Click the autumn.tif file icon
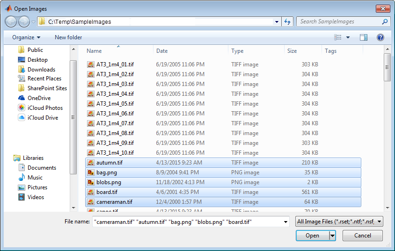395x251 pixels. click(91, 163)
